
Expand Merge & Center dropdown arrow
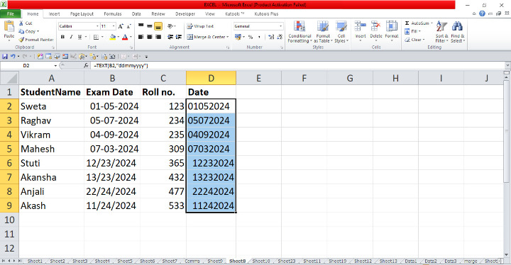tap(228, 37)
